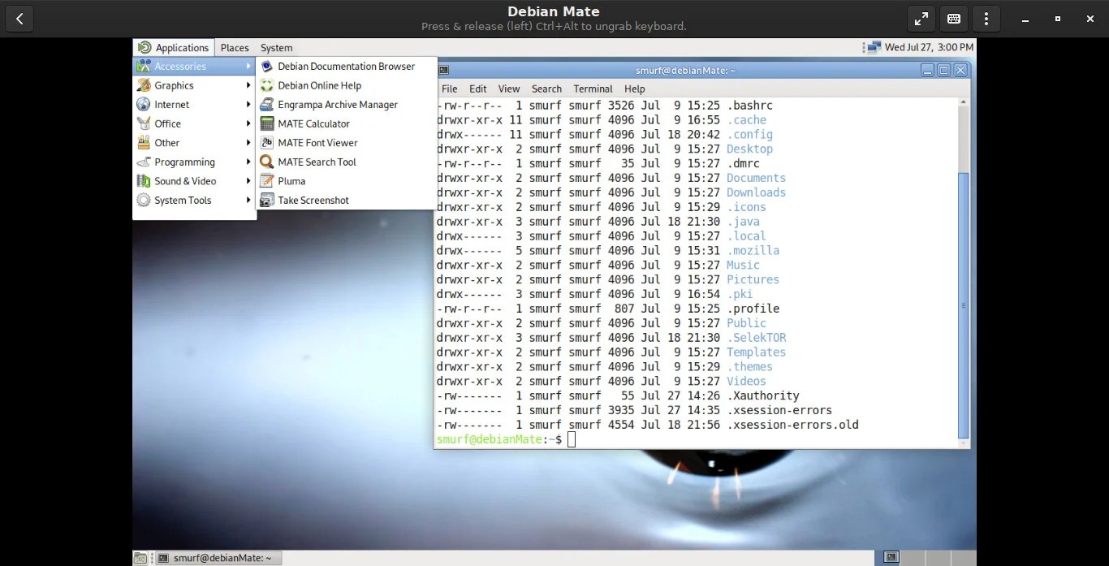
Task: Click .mozilla directory name in terminal
Action: 753,250
